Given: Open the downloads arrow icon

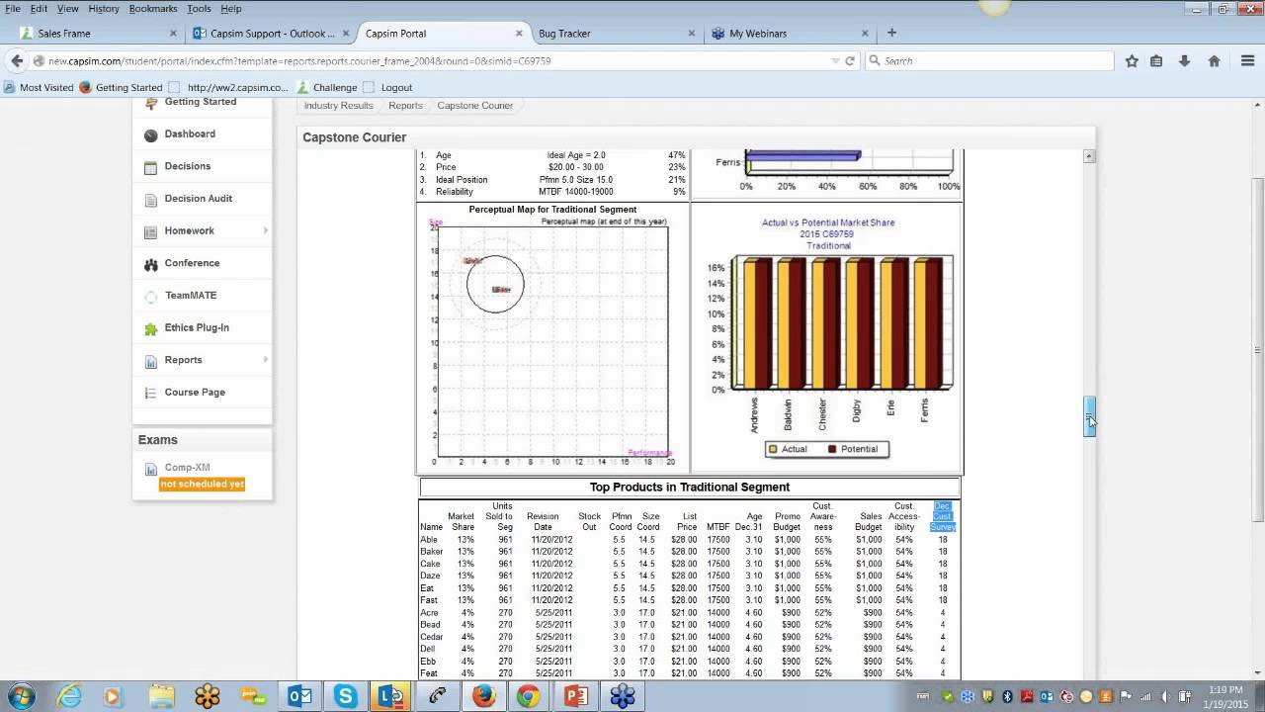Looking at the screenshot, I should click(x=1184, y=60).
